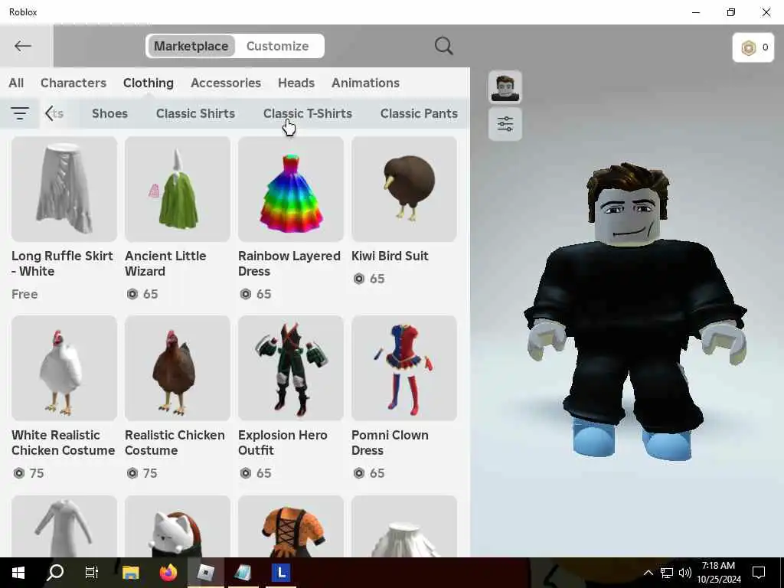Image resolution: width=784 pixels, height=588 pixels.
Task: Switch to the Customize toggle
Action: [277, 46]
